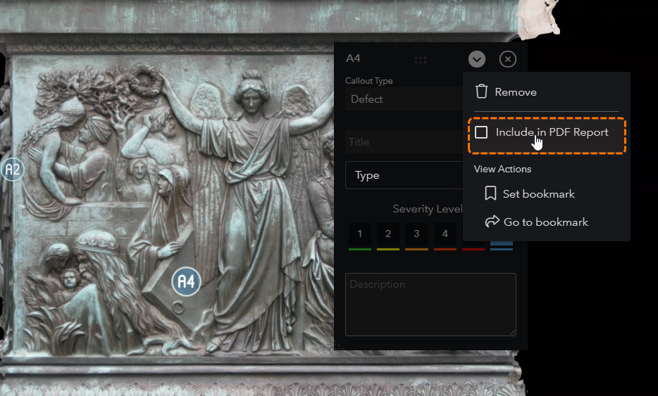Click the Severity Level label
This screenshot has width=658, height=396.
pos(427,209)
